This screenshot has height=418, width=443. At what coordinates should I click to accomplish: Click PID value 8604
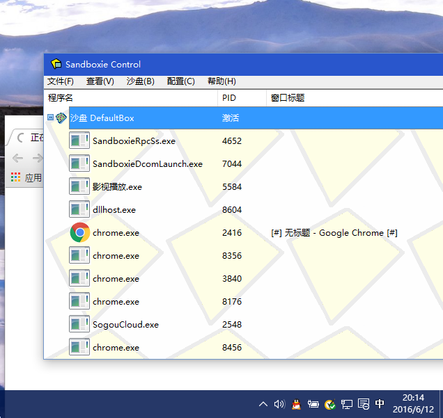tap(232, 209)
